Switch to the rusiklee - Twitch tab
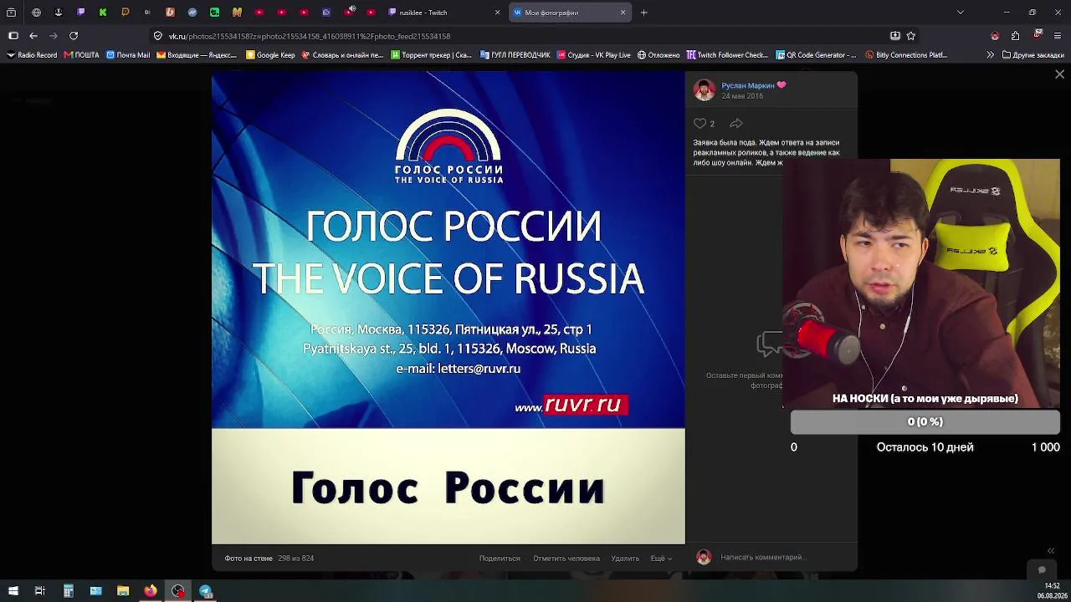 pyautogui.click(x=445, y=13)
